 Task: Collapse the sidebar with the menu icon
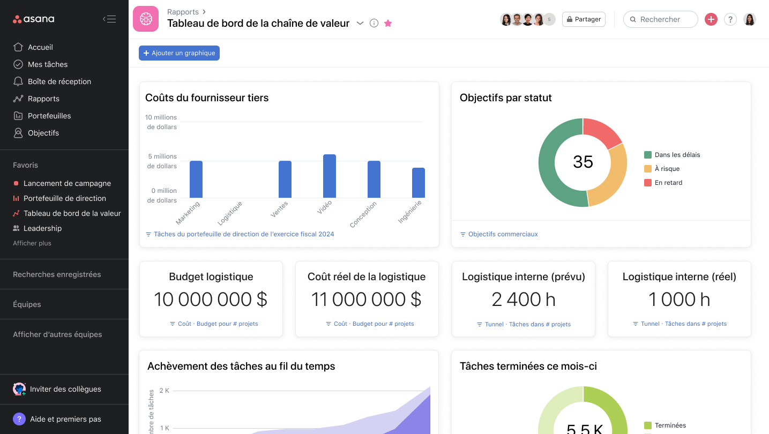(109, 19)
